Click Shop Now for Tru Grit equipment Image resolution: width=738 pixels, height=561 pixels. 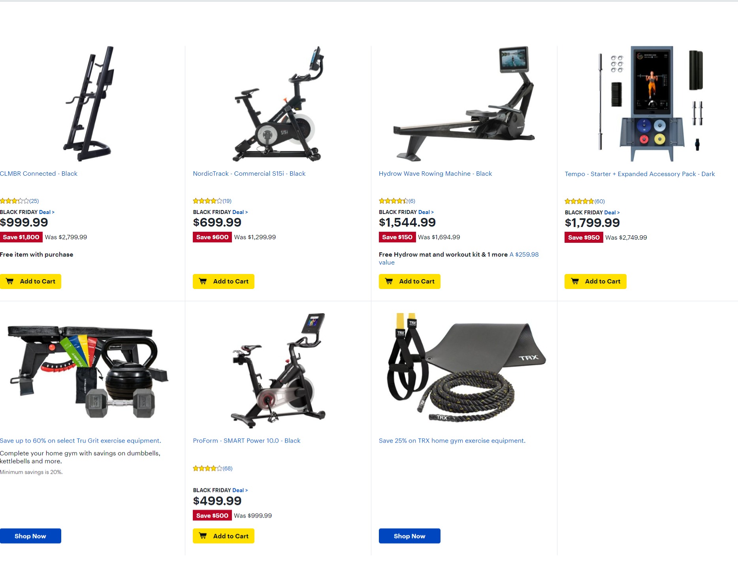tap(30, 536)
